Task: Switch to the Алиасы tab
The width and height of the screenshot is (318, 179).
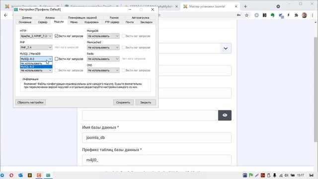Action: (x=50, y=18)
